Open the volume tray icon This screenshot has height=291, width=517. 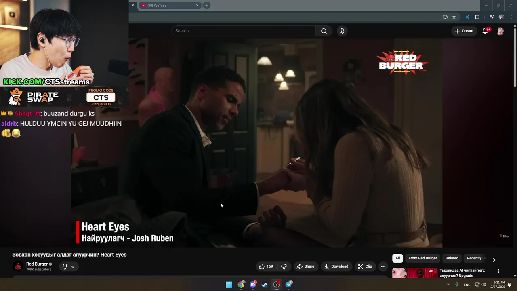coord(484,285)
